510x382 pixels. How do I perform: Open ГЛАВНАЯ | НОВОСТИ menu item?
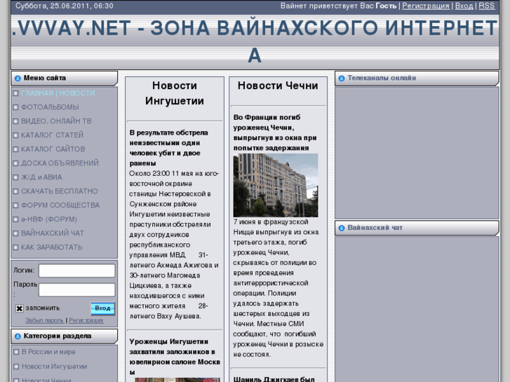58,93
